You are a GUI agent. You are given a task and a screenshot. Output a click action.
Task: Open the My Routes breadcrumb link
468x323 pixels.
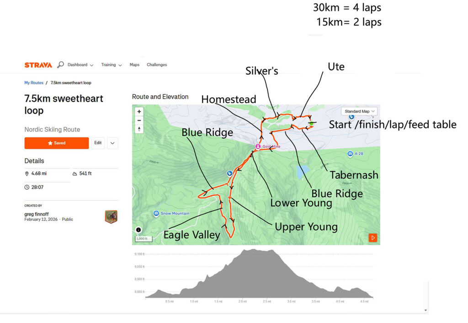point(34,83)
